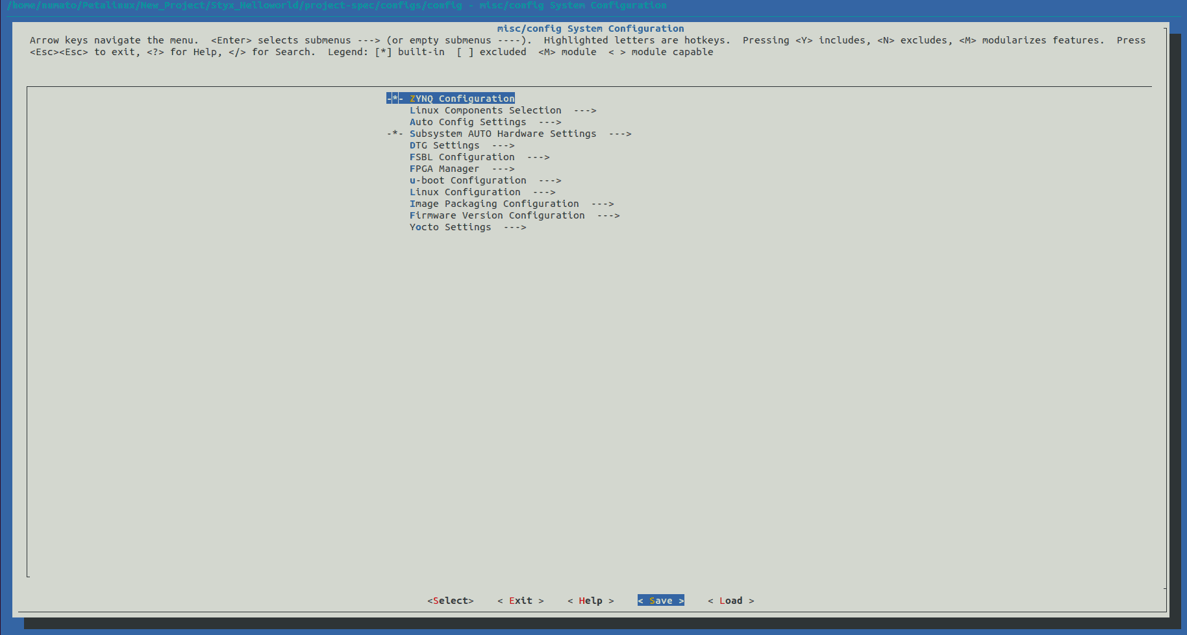This screenshot has height=635, width=1187.
Task: Expand the arrow next to Auto Config Settings
Action: pos(550,122)
